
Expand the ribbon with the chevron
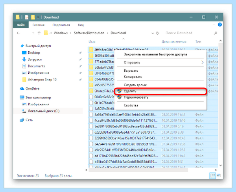214,25
